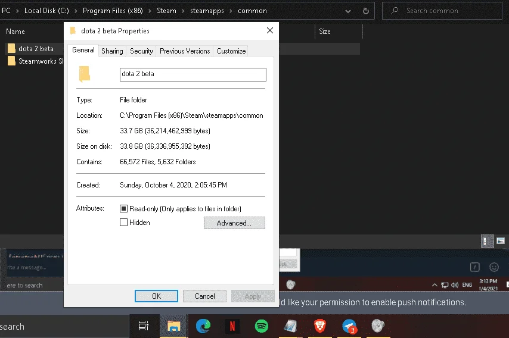The height and width of the screenshot is (338, 509).
Task: Click the last gray round taskbar icon
Action: pos(378,326)
